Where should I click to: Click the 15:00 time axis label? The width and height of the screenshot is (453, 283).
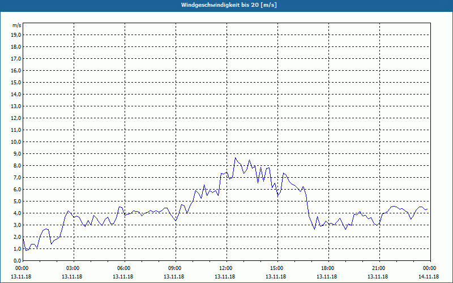276,268
